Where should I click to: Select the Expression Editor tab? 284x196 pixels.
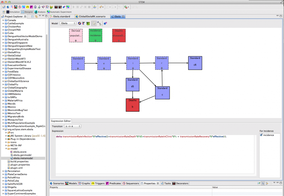point(61,121)
